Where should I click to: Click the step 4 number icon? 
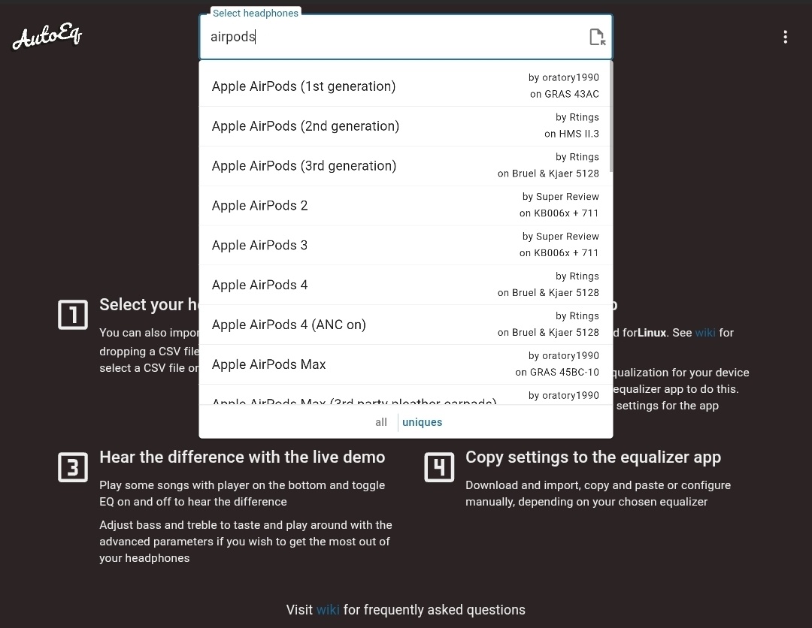[439, 467]
